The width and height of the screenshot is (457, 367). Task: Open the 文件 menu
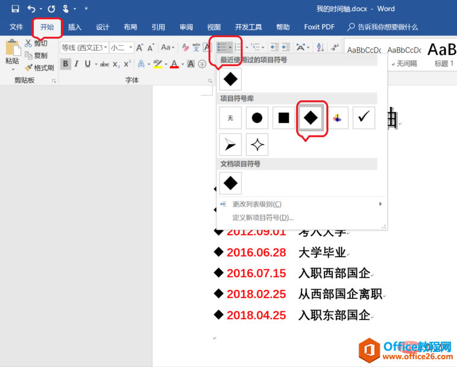coord(16,27)
